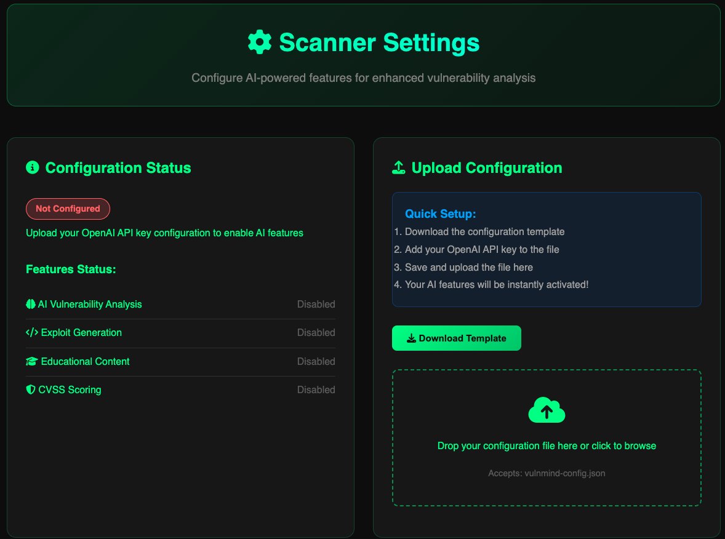
Task: Click the CVSS Scoring label
Action: [x=70, y=389]
